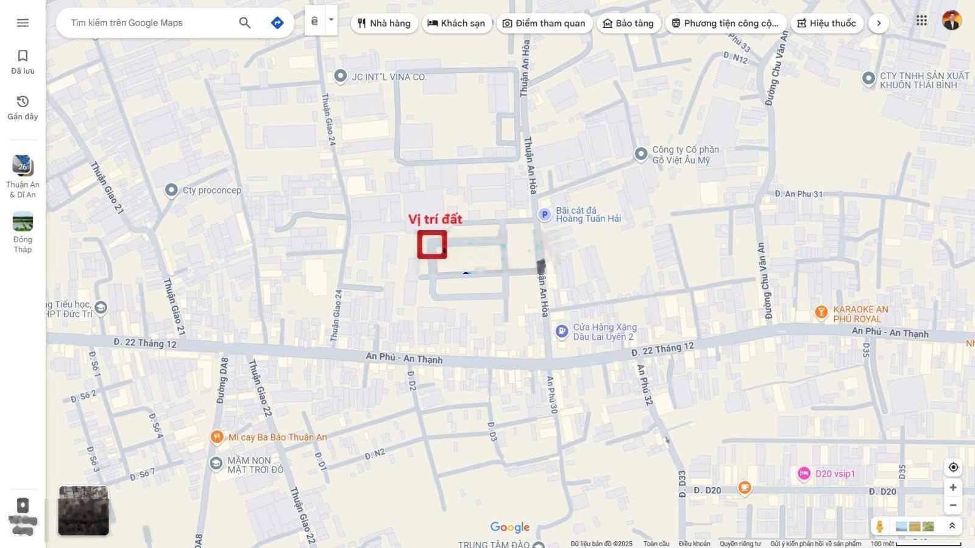
Task: Open the input language dropdown arrow
Action: click(331, 20)
